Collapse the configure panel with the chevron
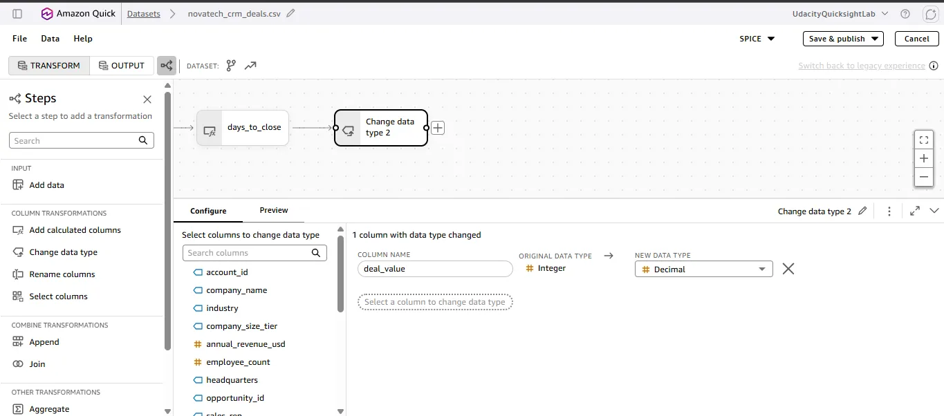This screenshot has width=944, height=416. 934,211
